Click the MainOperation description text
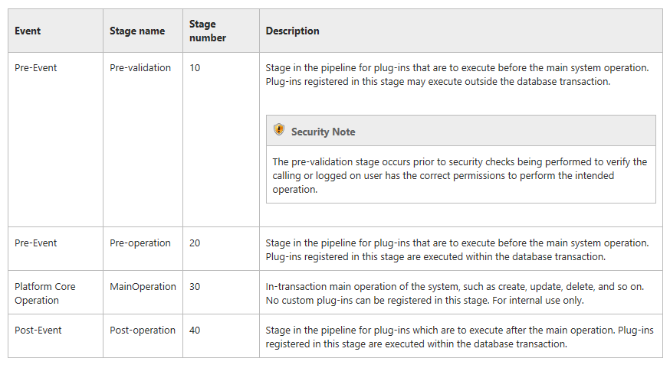Image resolution: width=670 pixels, height=368 pixels. tap(455, 293)
